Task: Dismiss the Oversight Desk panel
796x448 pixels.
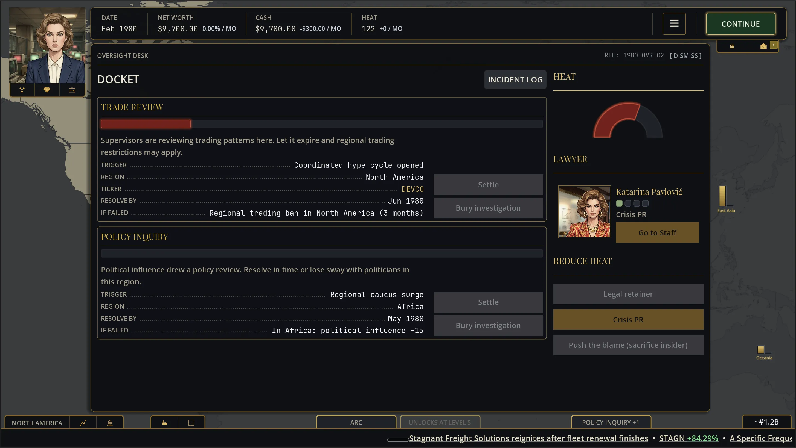Action: pos(686,55)
